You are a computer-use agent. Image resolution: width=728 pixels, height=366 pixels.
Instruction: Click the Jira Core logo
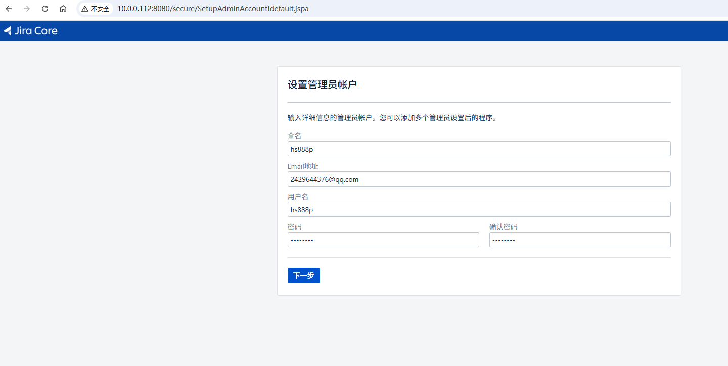click(x=31, y=31)
